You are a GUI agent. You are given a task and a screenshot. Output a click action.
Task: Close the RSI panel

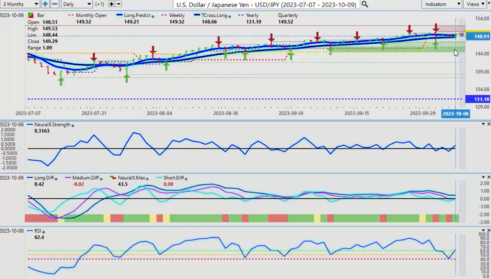click(x=489, y=230)
